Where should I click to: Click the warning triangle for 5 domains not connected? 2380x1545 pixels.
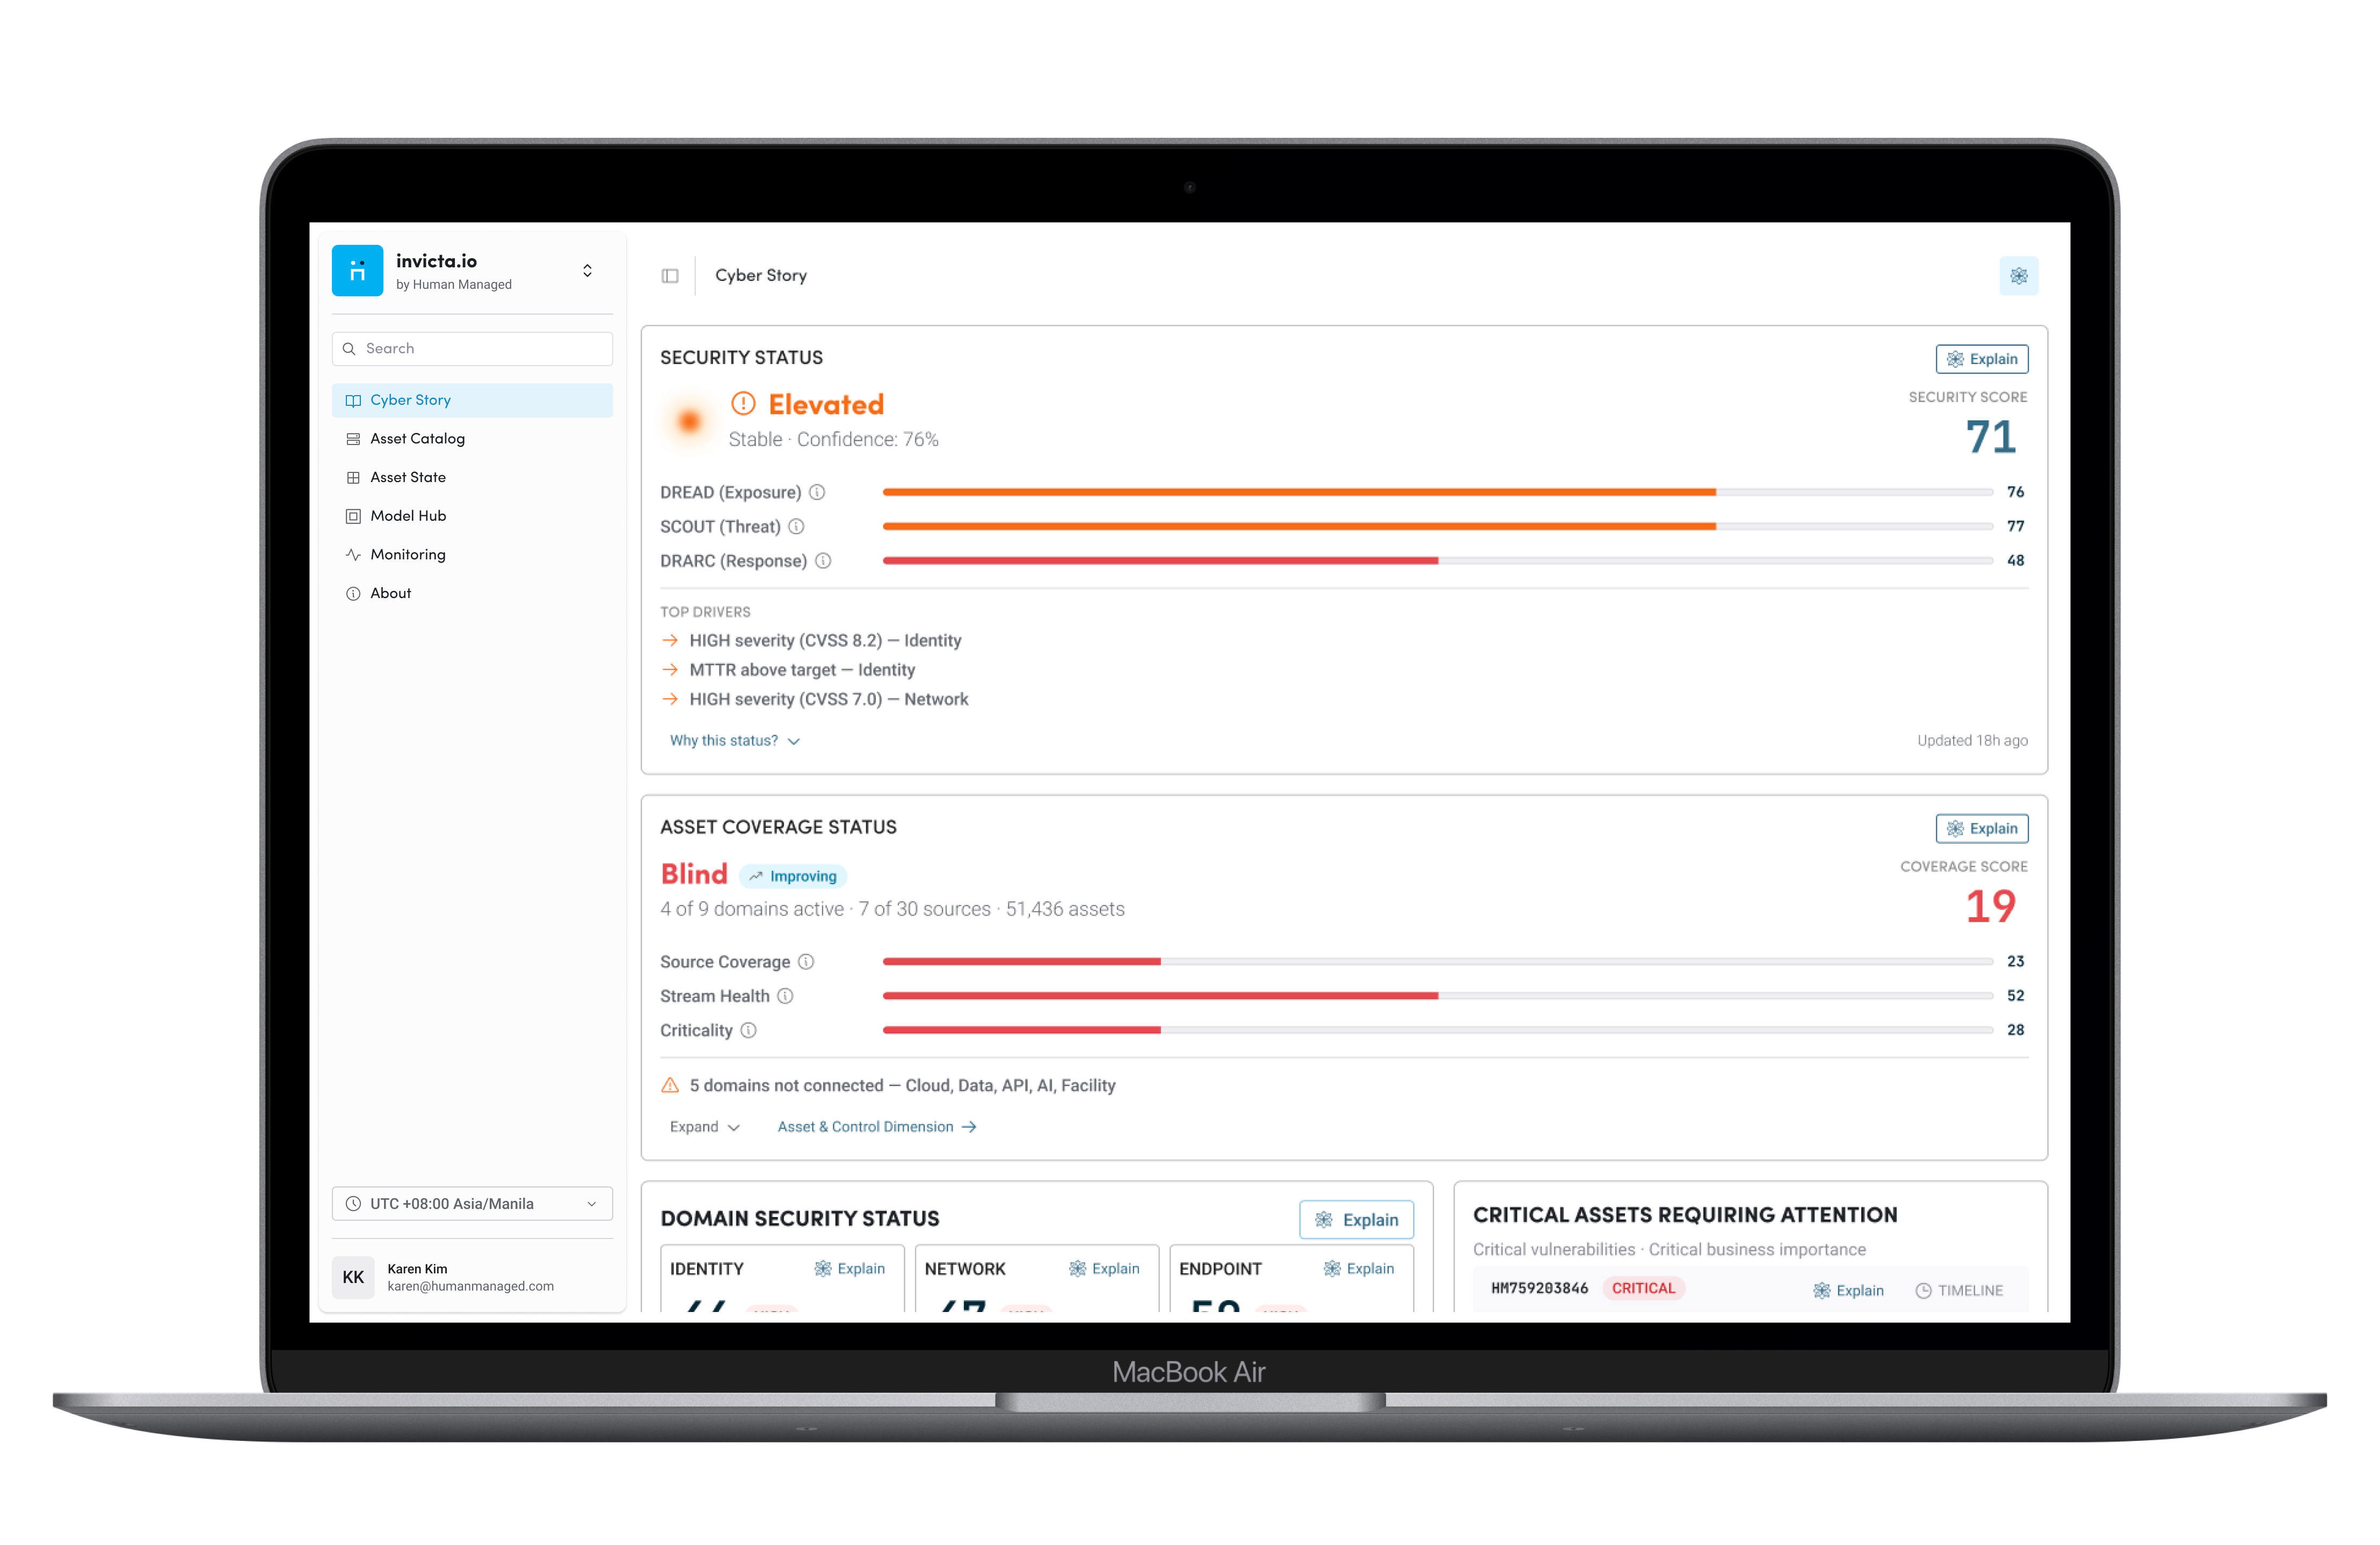(x=670, y=1085)
